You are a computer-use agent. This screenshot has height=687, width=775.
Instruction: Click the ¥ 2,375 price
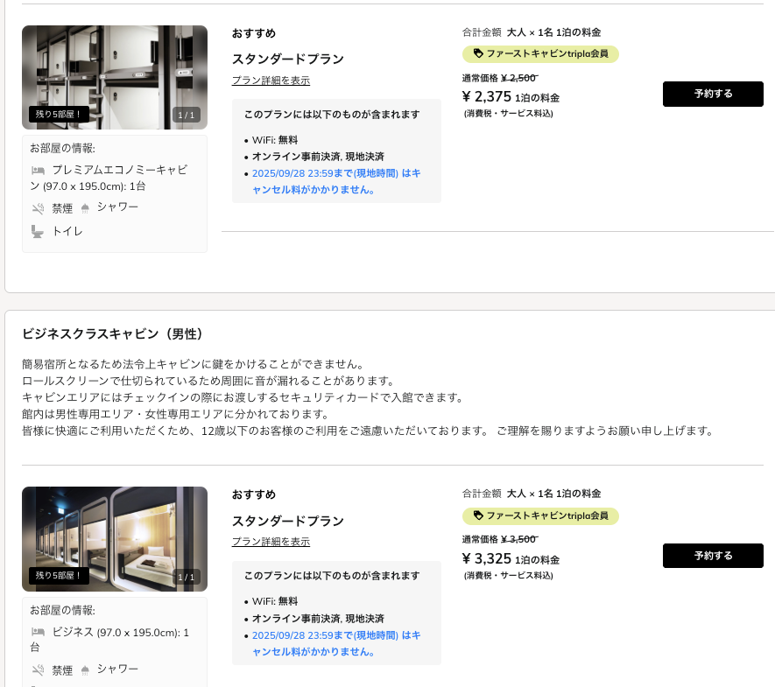(x=486, y=96)
